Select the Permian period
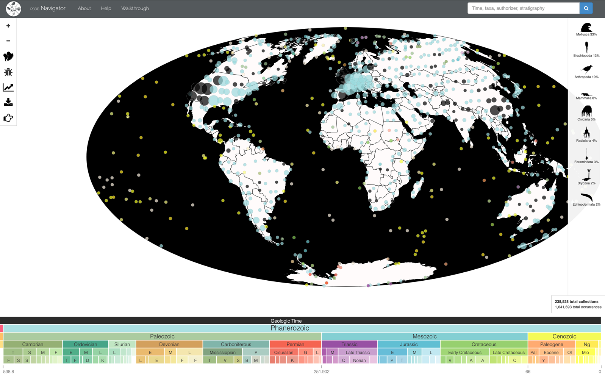Screen dimensions: 605x378 tap(295, 344)
